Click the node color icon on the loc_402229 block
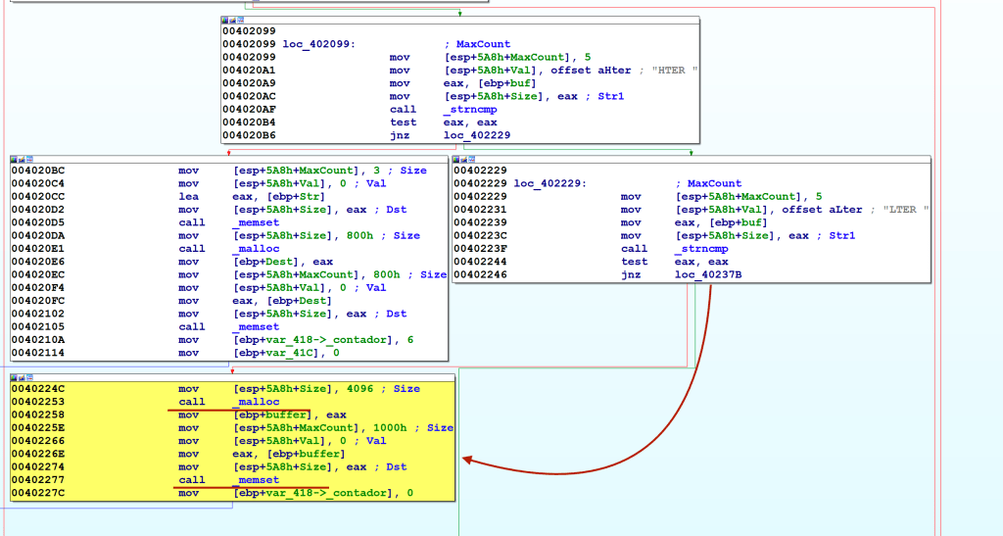The height and width of the screenshot is (536, 1003). tap(457, 158)
